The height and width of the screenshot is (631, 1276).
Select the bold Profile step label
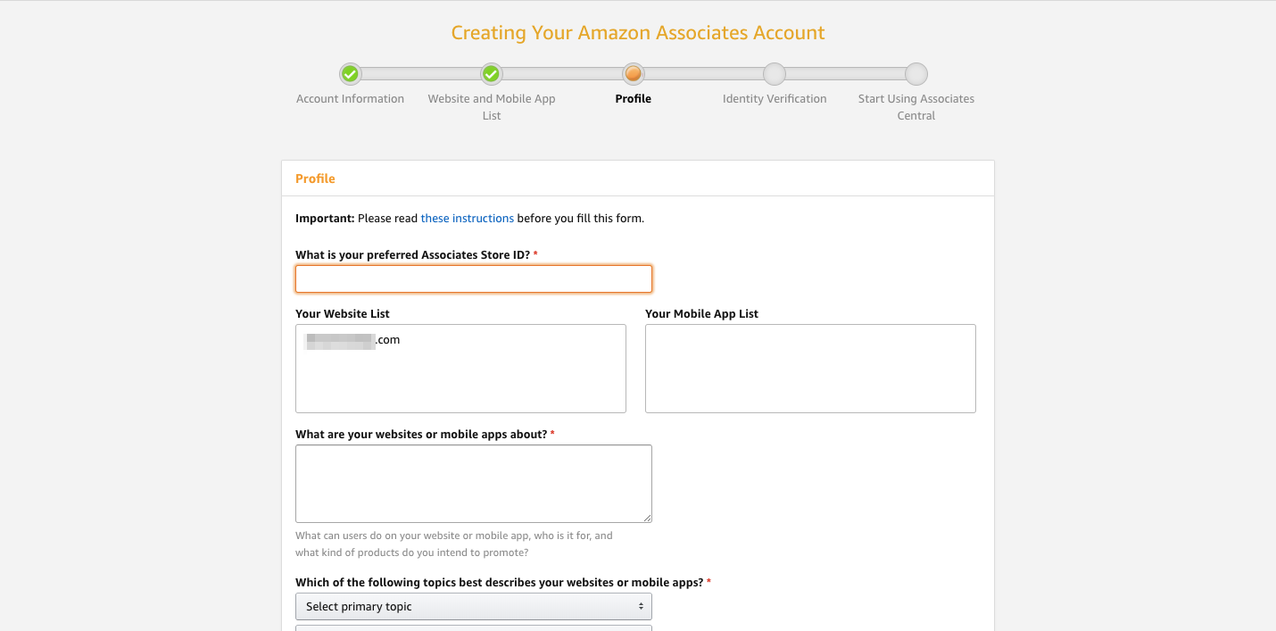coord(634,99)
